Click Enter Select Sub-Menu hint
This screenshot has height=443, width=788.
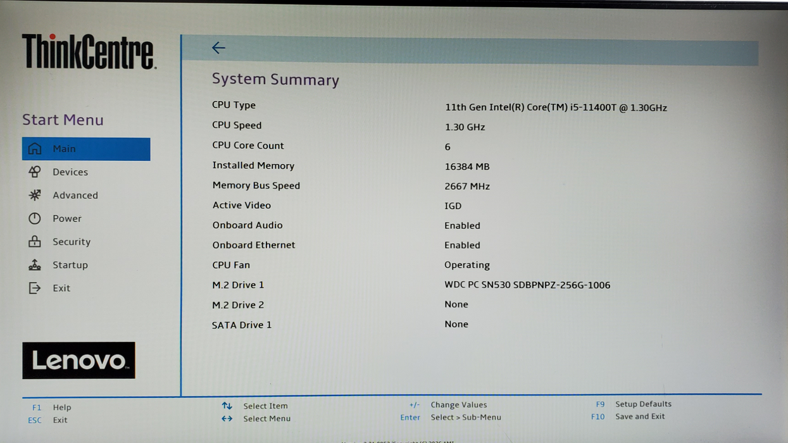point(451,417)
